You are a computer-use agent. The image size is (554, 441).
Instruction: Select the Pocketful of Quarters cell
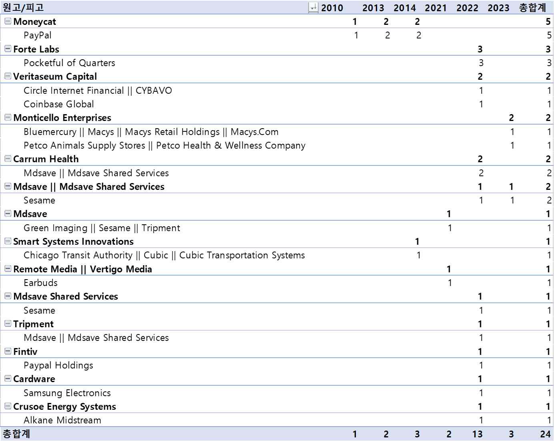point(69,63)
